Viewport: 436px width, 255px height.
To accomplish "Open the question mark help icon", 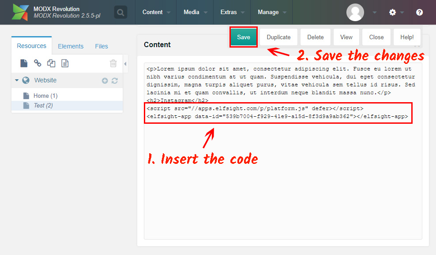I will coord(419,12).
